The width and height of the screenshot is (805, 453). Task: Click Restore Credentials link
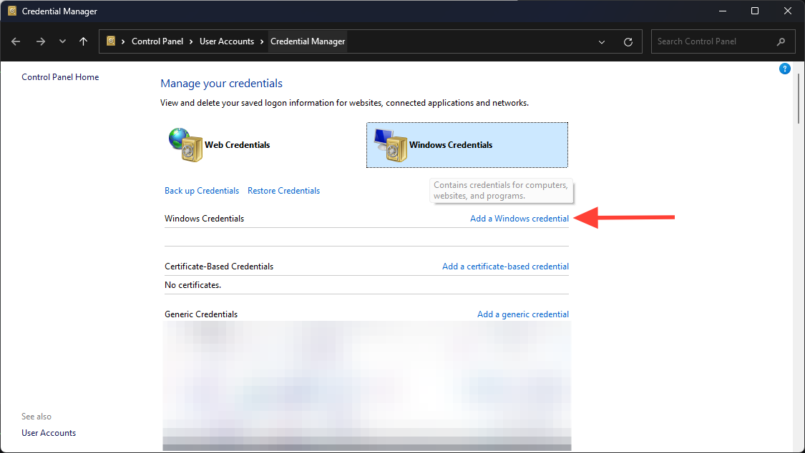tap(283, 191)
